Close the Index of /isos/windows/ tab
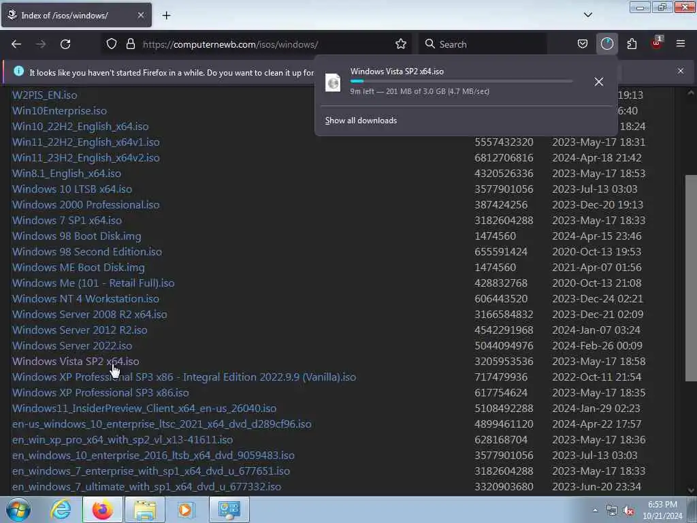This screenshot has height=523, width=697. tap(140, 16)
